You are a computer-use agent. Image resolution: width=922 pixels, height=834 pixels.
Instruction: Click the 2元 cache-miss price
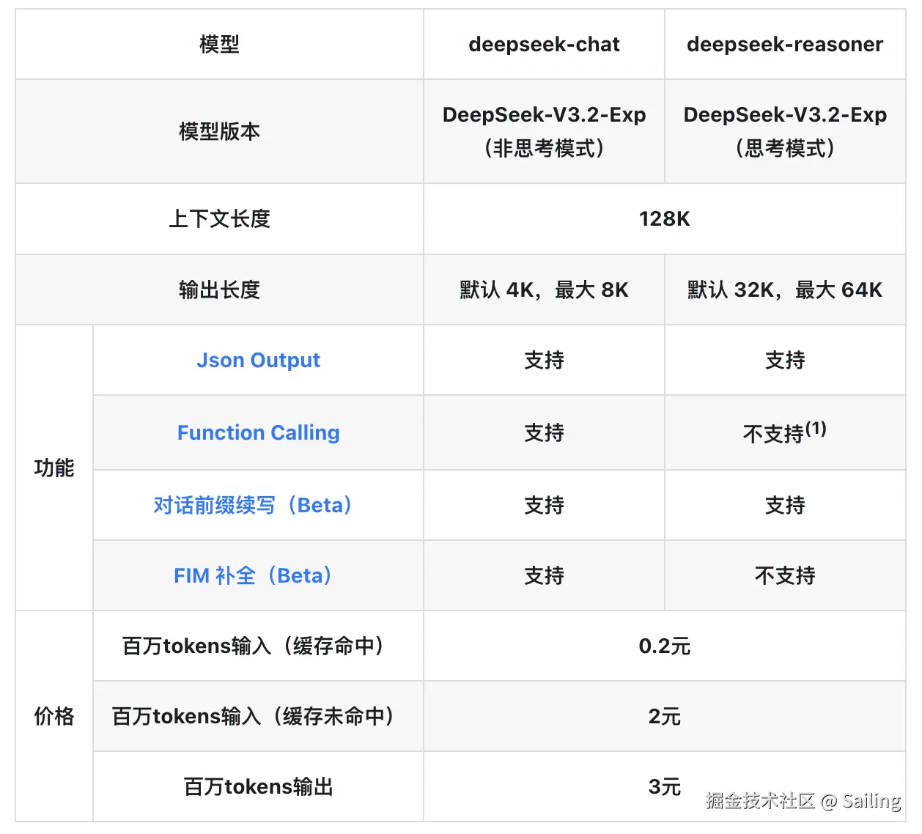664,716
